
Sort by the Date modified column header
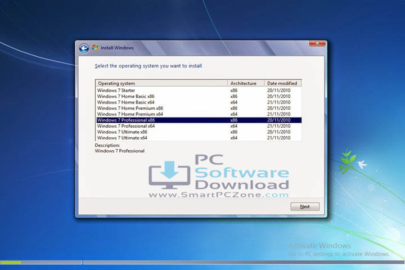point(283,83)
